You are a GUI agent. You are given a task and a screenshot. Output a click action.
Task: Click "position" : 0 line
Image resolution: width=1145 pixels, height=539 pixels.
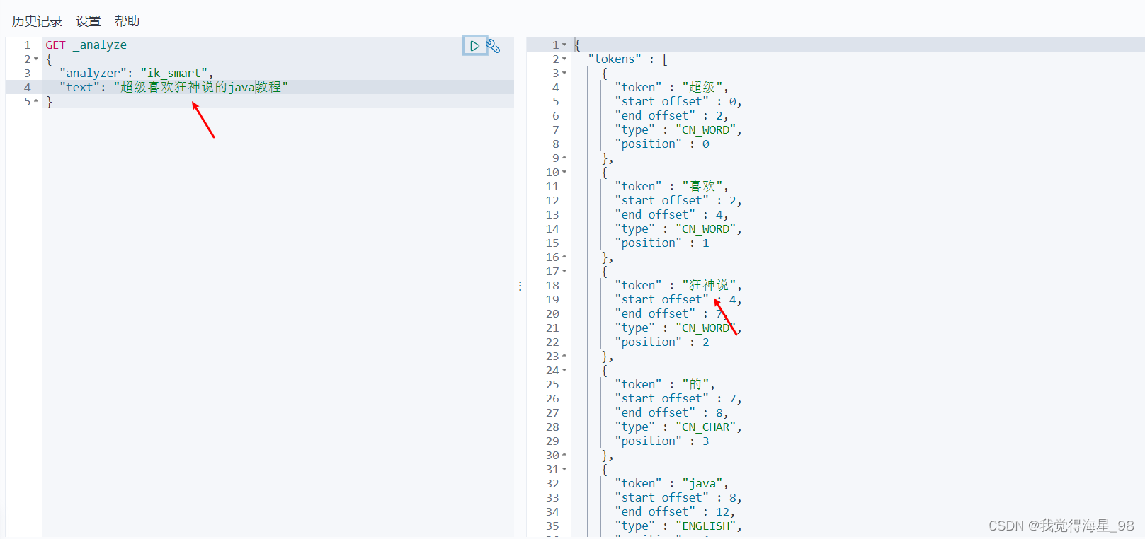coord(662,144)
